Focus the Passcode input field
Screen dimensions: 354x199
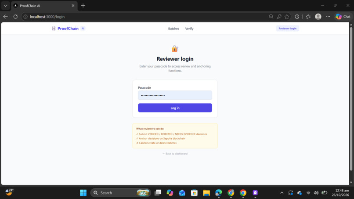point(175,95)
